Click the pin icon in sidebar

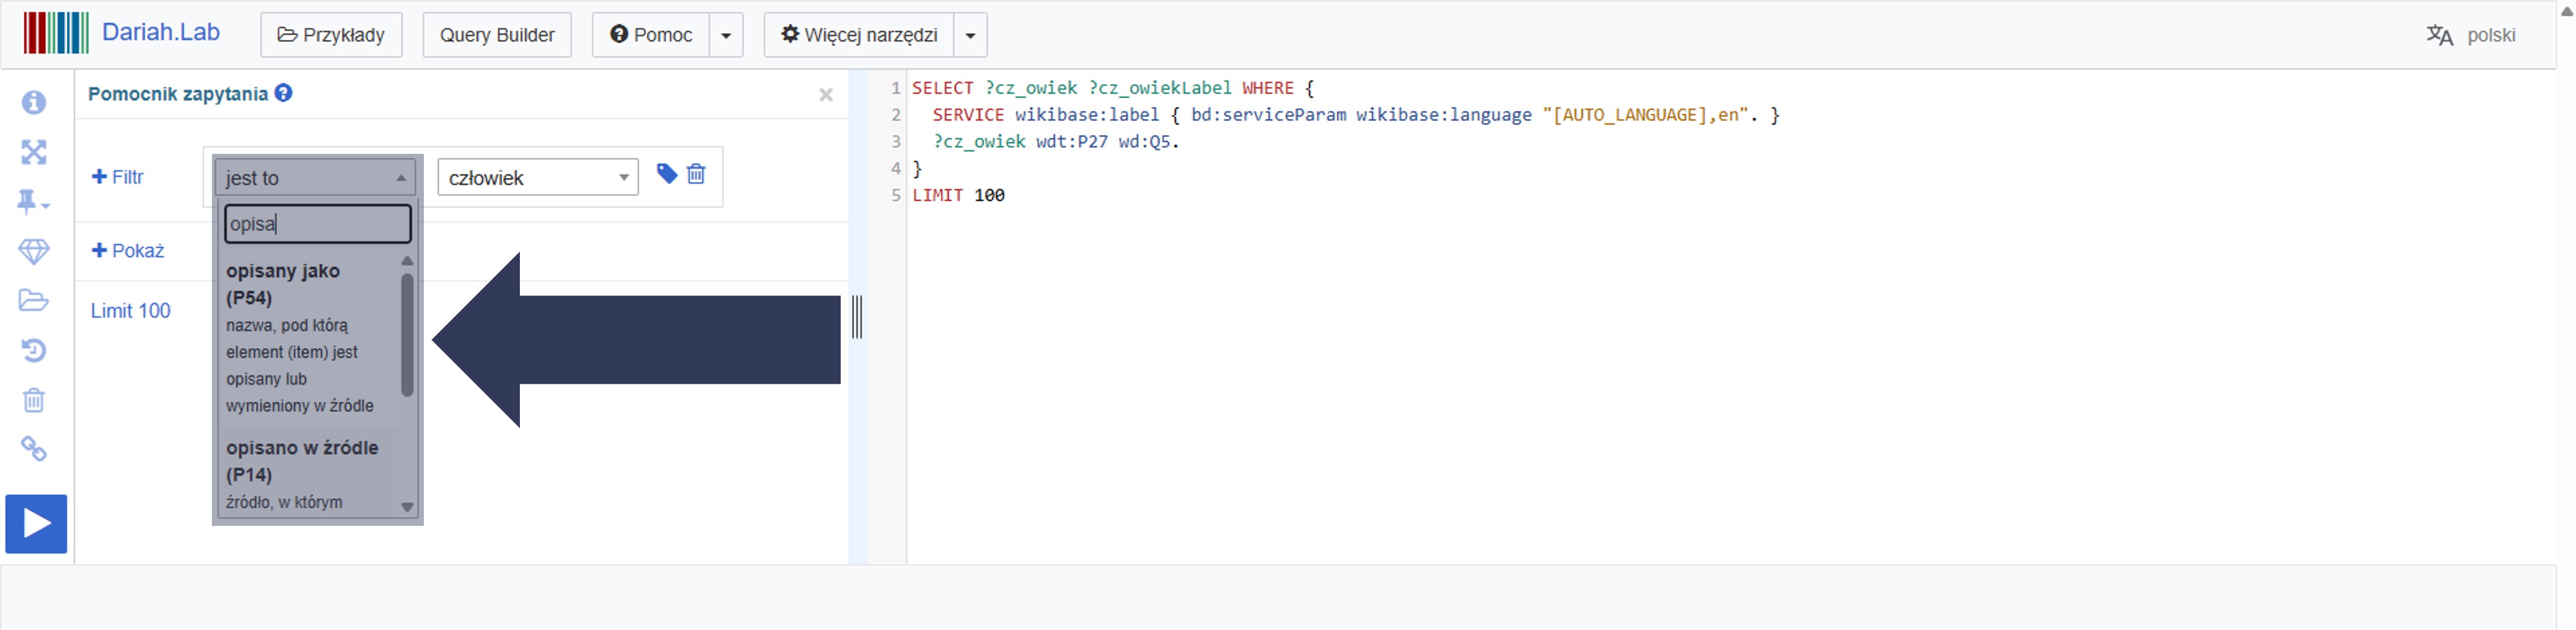pyautogui.click(x=30, y=202)
